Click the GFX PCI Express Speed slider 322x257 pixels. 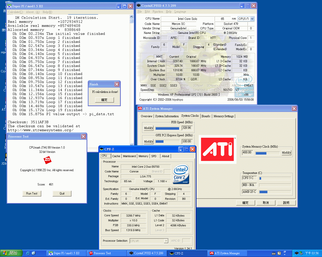pyautogui.click(x=167, y=142)
